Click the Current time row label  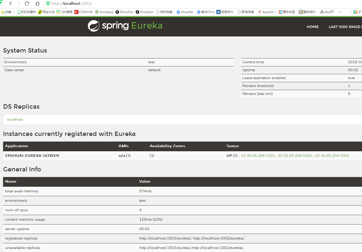click(253, 62)
